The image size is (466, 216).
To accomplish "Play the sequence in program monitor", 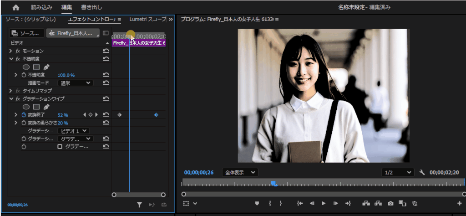I will tap(324, 204).
